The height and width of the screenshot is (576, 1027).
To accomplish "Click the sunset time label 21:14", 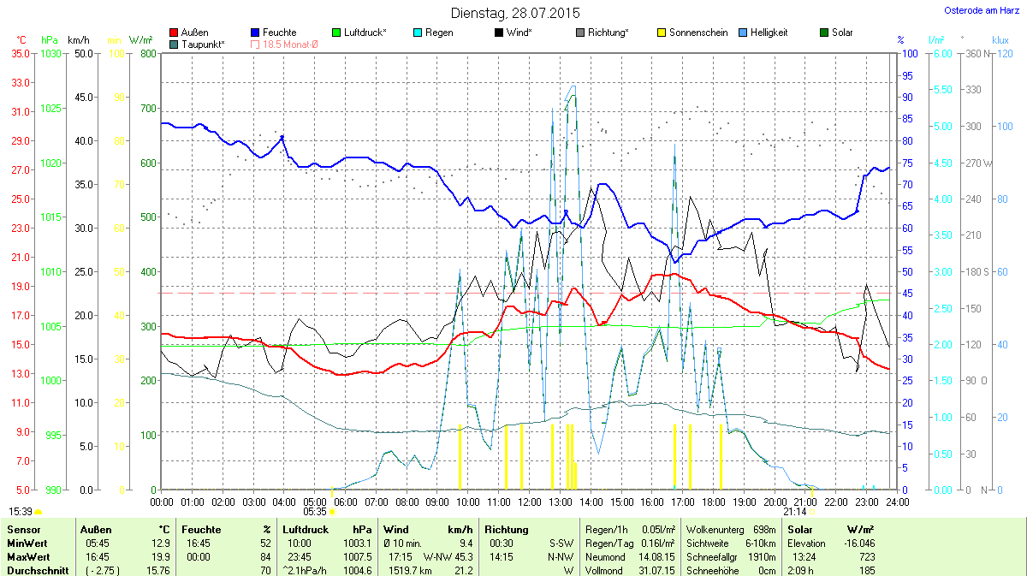I will [x=795, y=511].
